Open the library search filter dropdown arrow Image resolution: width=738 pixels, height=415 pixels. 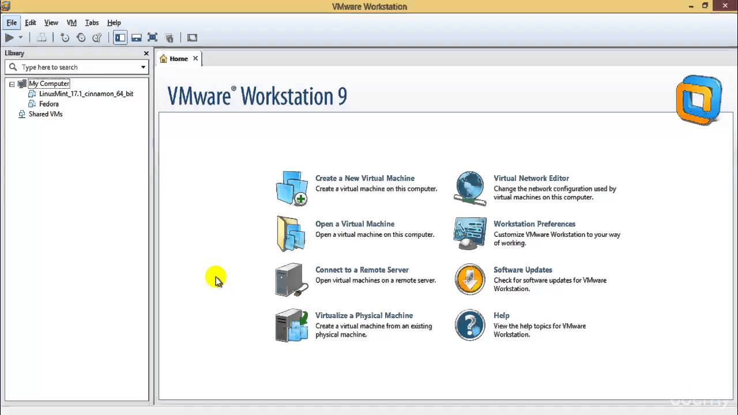[x=143, y=67]
